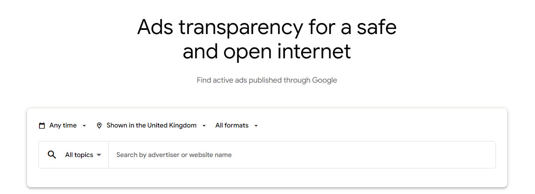The image size is (535, 194).
Task: Click the arrow next to All formats
Action: (x=256, y=126)
